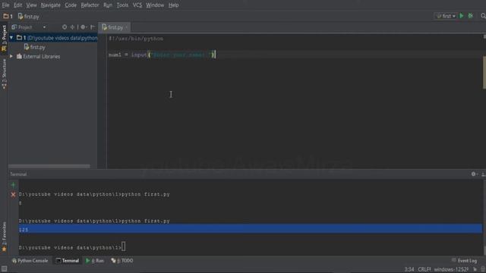The height and width of the screenshot is (273, 486).
Task: Open Terminal panel gear settings
Action: [x=474, y=174]
